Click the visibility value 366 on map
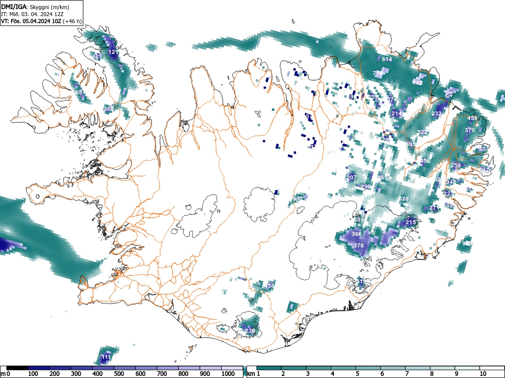The width and height of the screenshot is (505, 378). click(357, 234)
